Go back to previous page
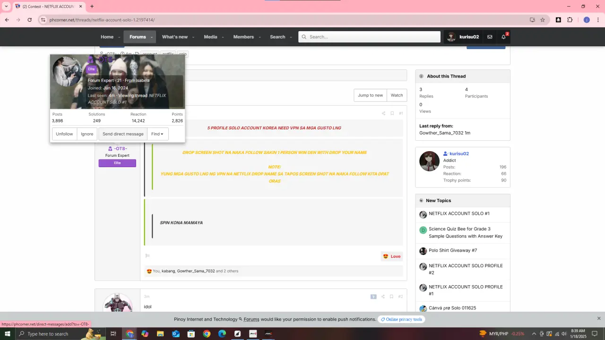 click(7, 20)
